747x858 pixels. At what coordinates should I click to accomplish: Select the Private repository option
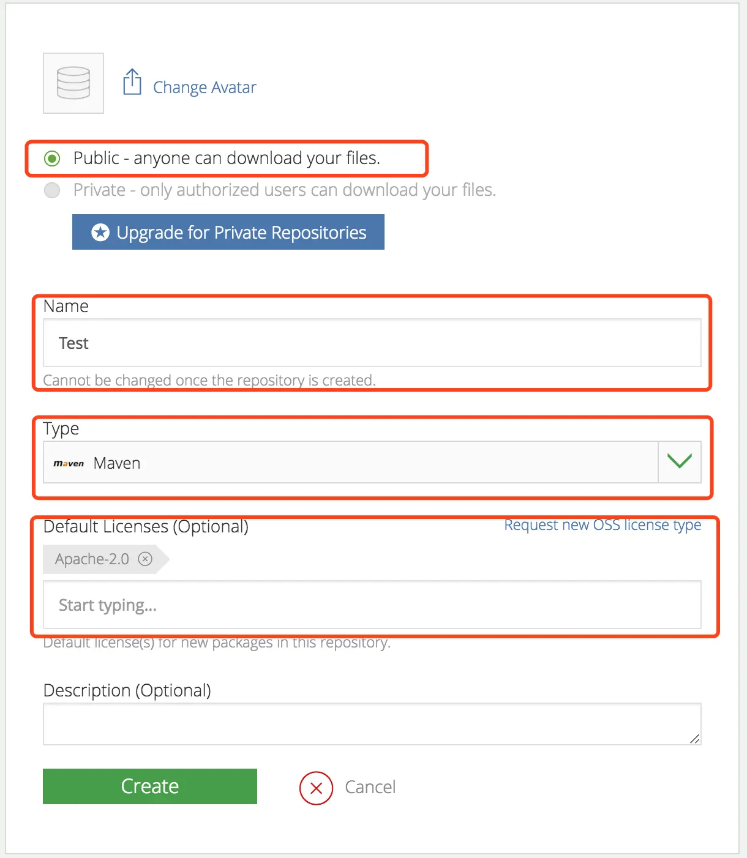tap(52, 190)
